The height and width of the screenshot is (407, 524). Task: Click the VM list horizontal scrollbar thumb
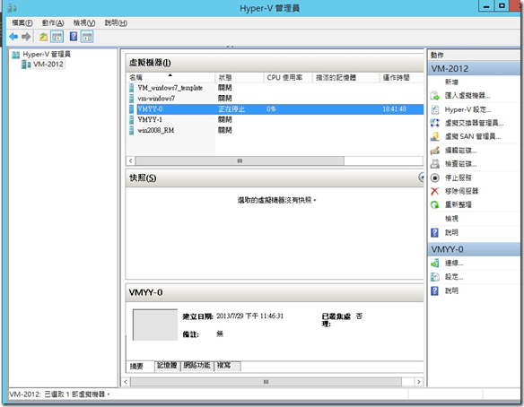[x=240, y=161]
